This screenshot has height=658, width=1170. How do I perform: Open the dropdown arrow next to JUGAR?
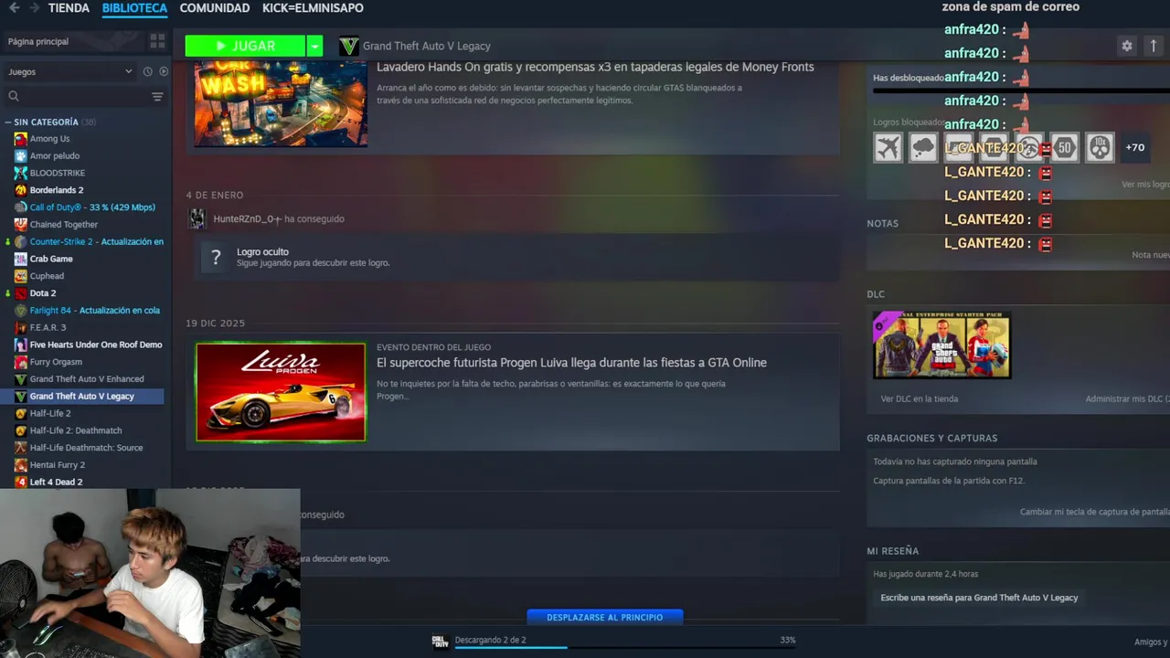(314, 46)
